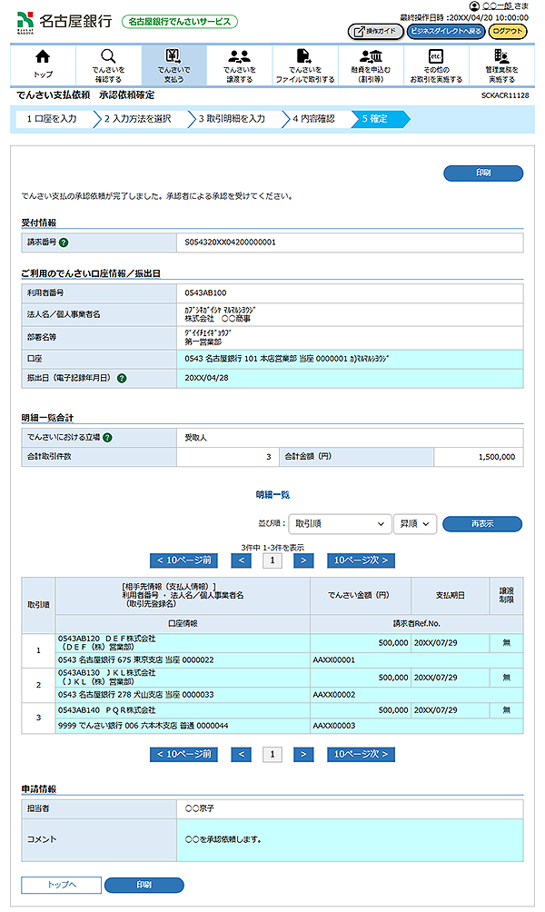Screen dimensions: 545x912
Task: Click the 操作ガイド button
Action: 375,31
